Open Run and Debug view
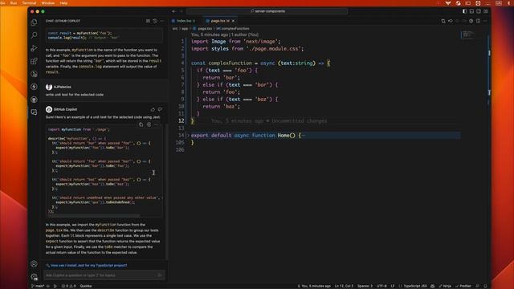The image size is (514, 289). point(34,48)
